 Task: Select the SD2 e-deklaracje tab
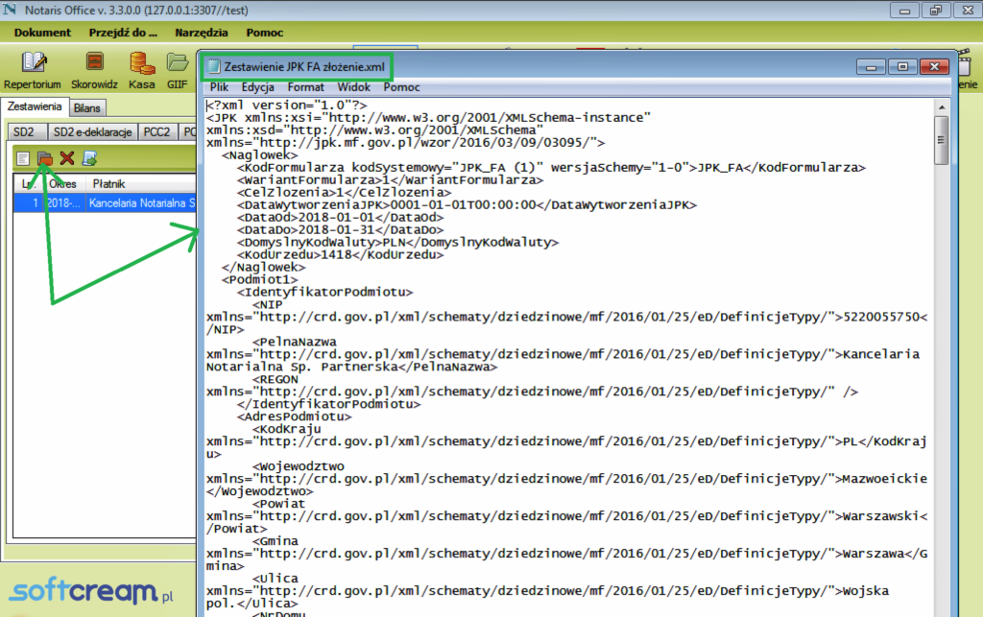(93, 131)
